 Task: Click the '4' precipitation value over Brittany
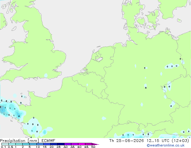pyautogui.click(x=19, y=116)
